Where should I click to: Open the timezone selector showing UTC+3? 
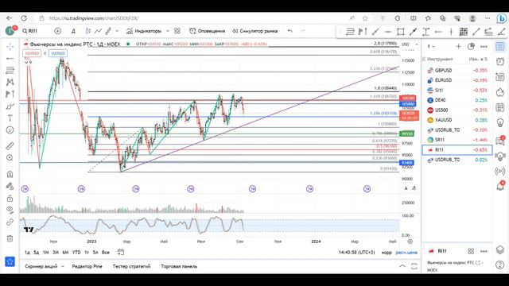pos(356,253)
